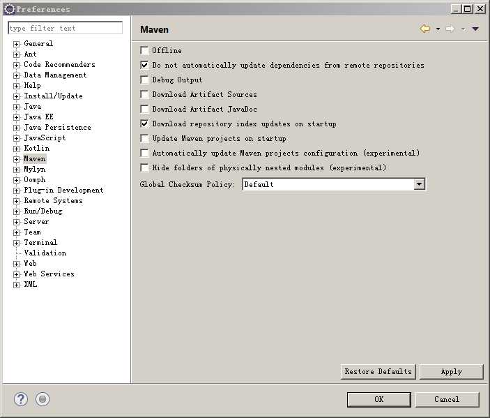The image size is (490, 418).
Task: Tick Download Artifact JavaDoc
Action: 144,109
